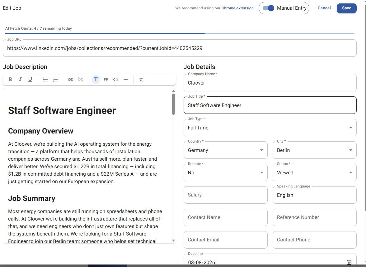
Task: Insert a numbered list
Action: coord(55,80)
